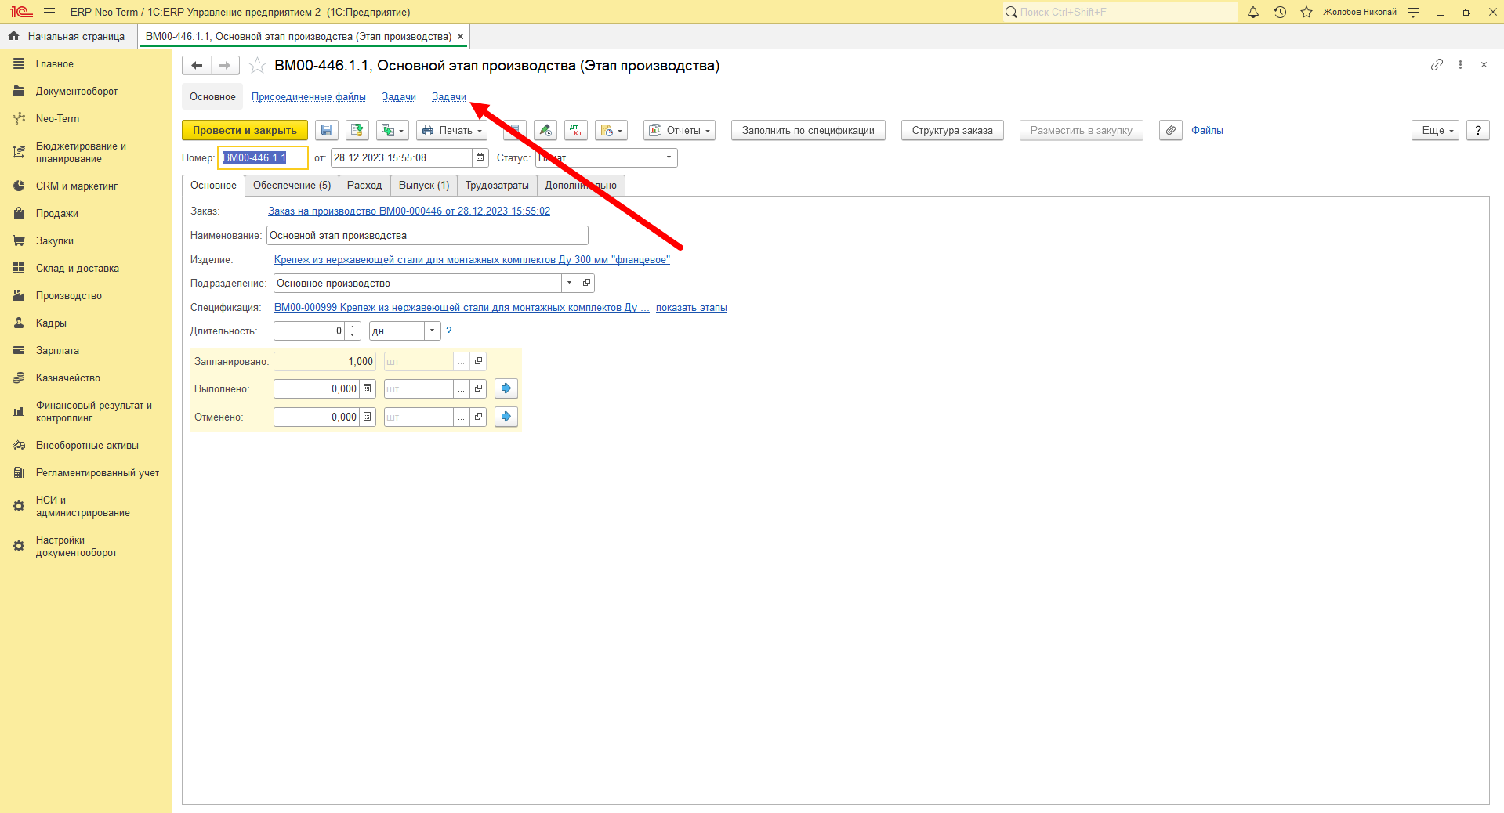Open Подразделение item via open button
The image size is (1504, 813).
[x=586, y=283]
